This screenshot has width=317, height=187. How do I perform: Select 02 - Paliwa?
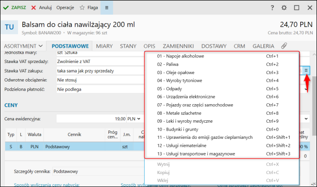(222, 64)
